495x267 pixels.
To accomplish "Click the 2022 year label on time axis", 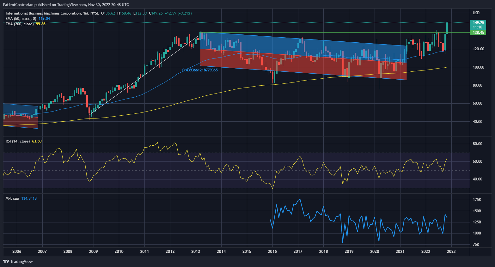I will [x=426, y=252].
